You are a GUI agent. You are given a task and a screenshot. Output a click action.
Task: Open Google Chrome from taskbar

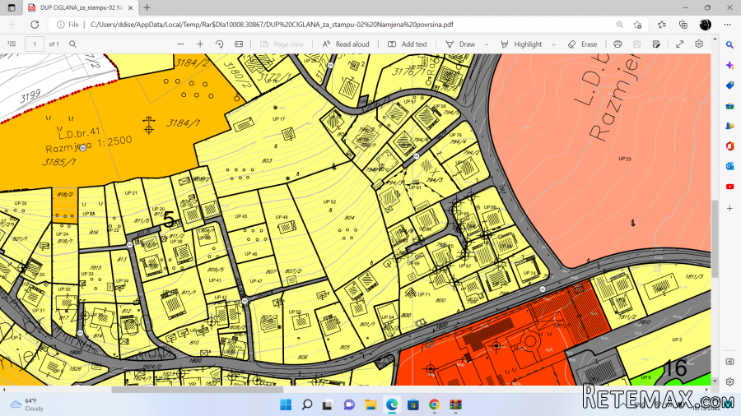434,404
